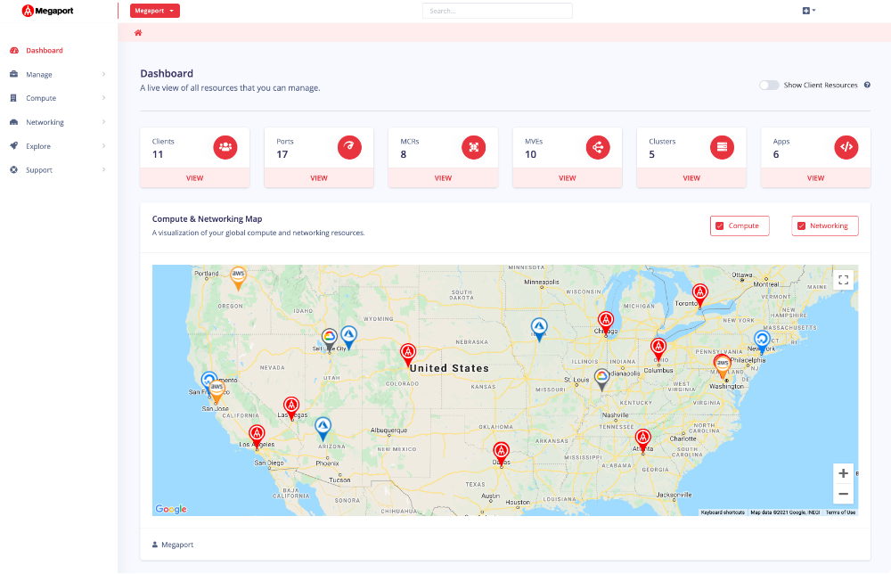891x574 pixels.
Task: Select the blue marker at New York
Action: coord(762,341)
